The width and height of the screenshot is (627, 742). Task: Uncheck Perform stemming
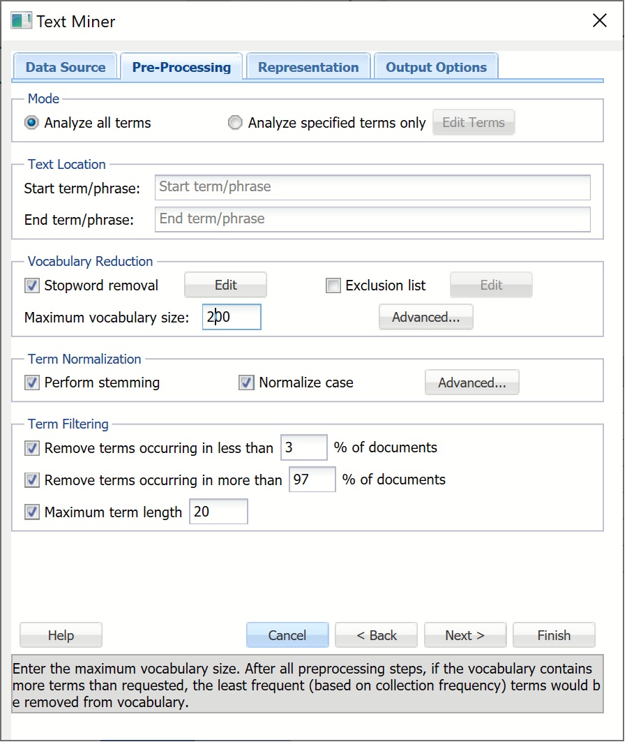tap(32, 383)
